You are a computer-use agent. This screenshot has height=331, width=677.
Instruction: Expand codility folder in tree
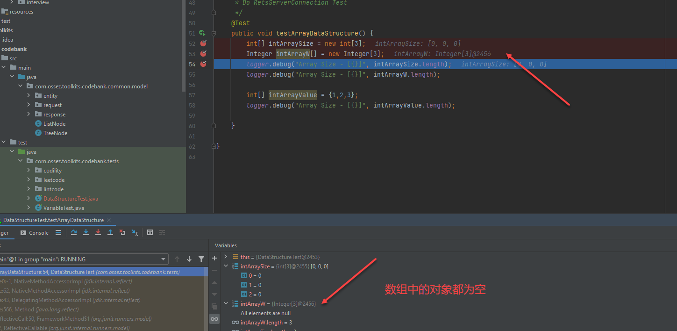point(29,170)
